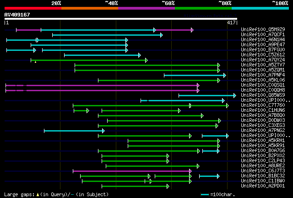The width and height of the screenshot is (293, 198).
Task: Click the cyan alignment bar in A7QCF1 row
Action: 108,35
